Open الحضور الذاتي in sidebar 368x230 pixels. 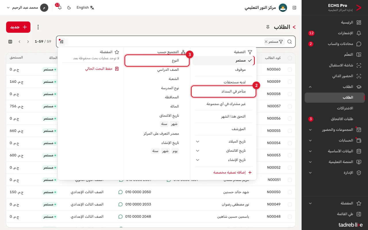(335, 76)
